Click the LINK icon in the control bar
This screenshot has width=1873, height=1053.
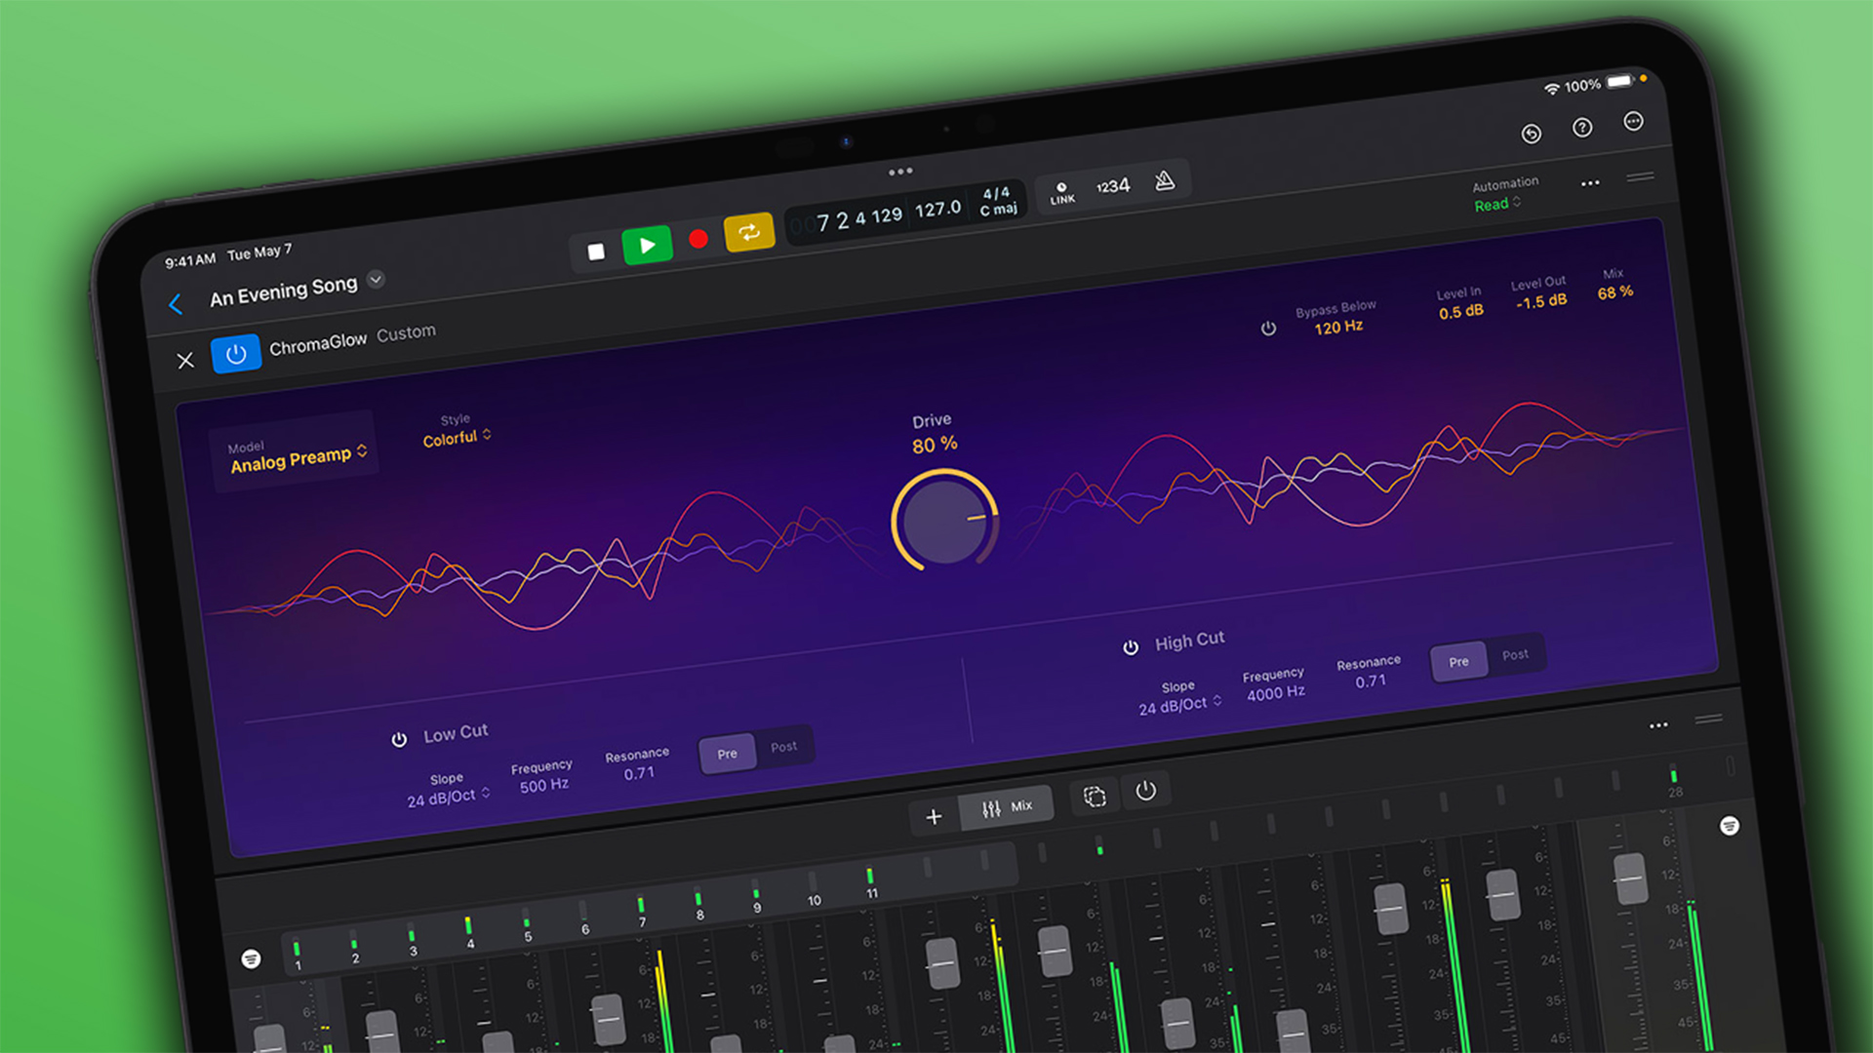(x=1062, y=193)
